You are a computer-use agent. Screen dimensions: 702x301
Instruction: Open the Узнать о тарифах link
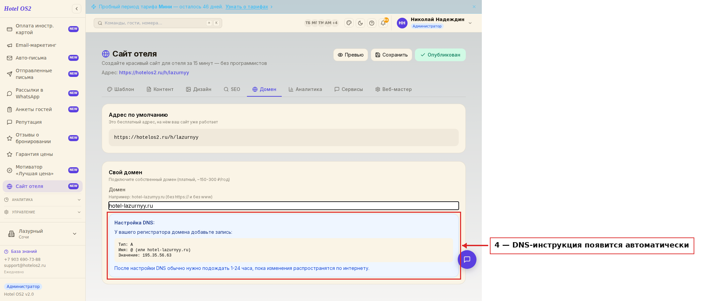[247, 7]
